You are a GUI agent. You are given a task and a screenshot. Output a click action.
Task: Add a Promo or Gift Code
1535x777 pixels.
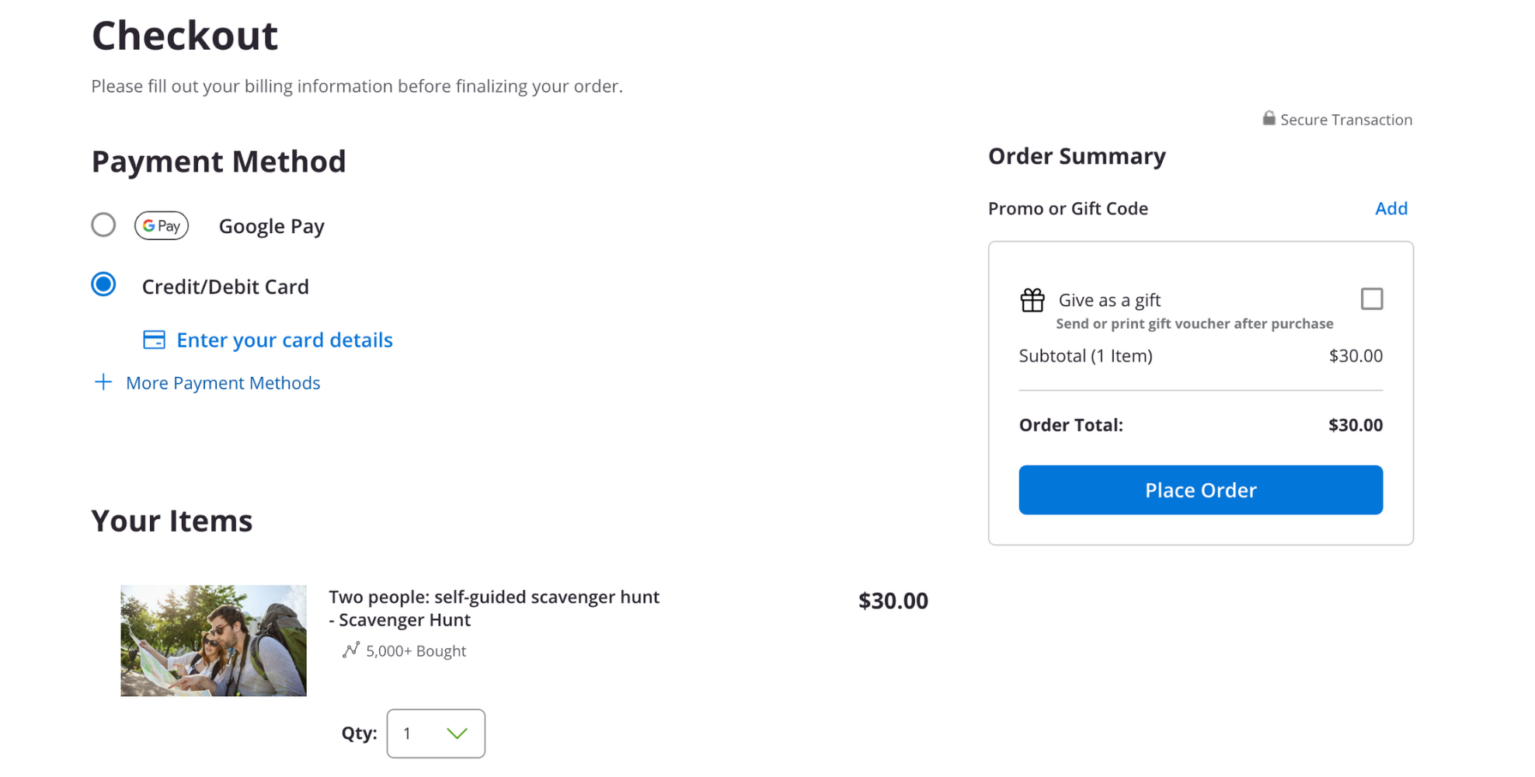[x=1391, y=208]
